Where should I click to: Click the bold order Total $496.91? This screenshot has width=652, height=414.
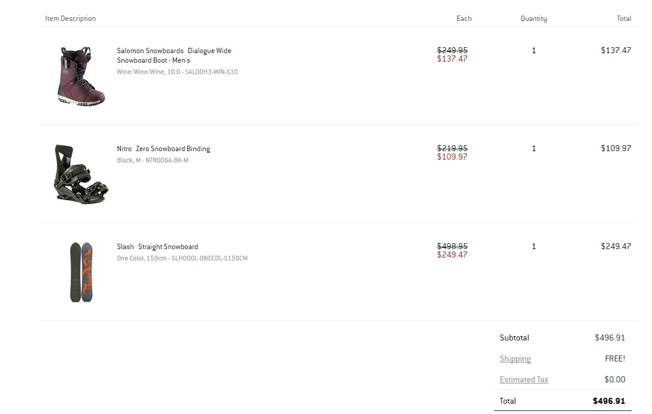click(609, 401)
